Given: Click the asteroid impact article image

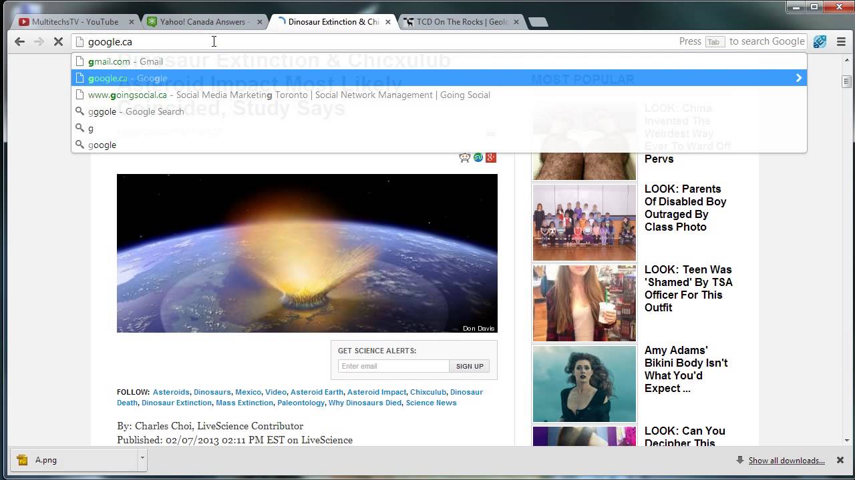Looking at the screenshot, I should click(x=307, y=253).
